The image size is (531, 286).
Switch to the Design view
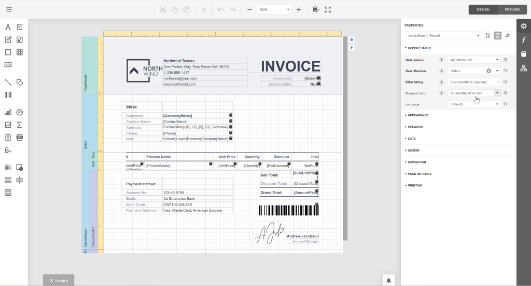coord(483,9)
